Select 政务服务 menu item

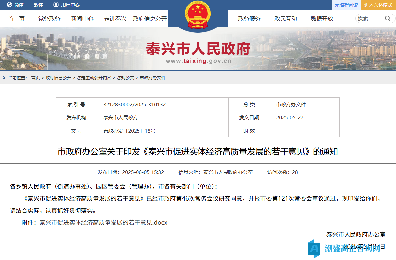[x=249, y=19]
